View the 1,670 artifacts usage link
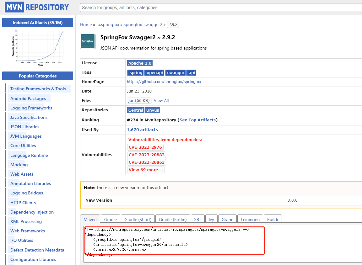 point(142,130)
